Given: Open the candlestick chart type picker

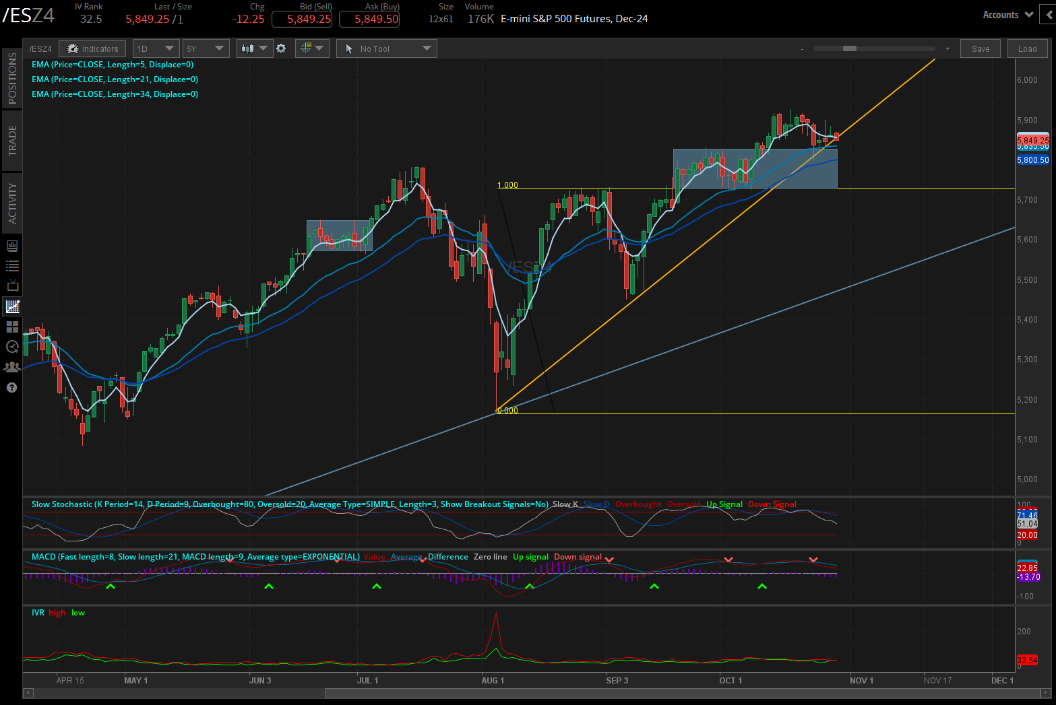Looking at the screenshot, I should [254, 48].
